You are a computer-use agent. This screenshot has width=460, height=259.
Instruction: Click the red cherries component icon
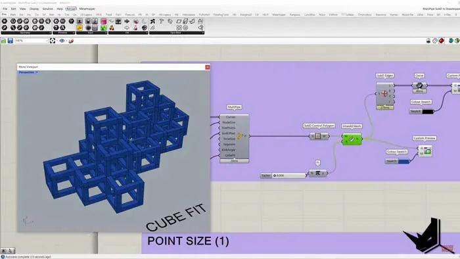click(112, 28)
